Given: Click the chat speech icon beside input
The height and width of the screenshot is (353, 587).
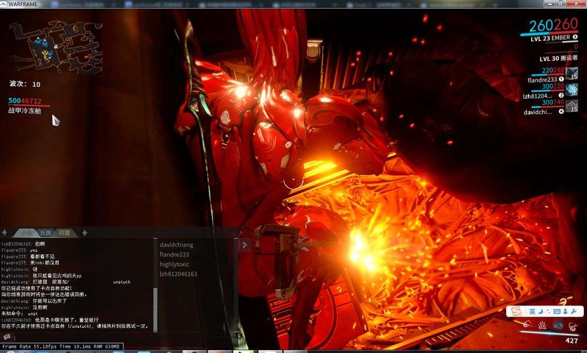Looking at the screenshot, I should pos(6,338).
